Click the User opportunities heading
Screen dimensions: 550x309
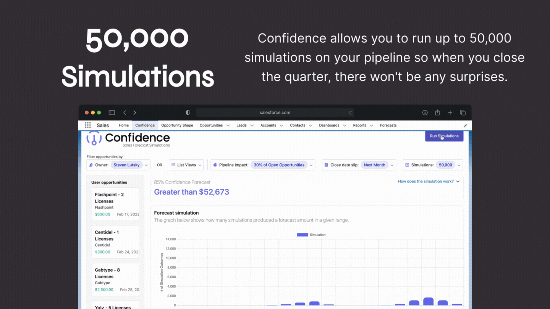click(x=109, y=182)
